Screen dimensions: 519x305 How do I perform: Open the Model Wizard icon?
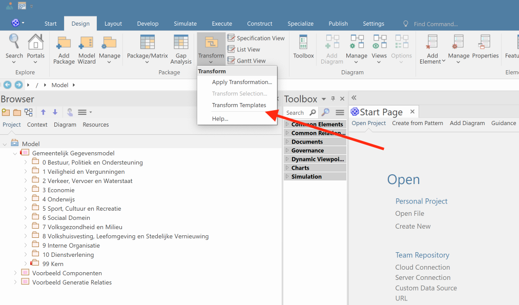click(x=87, y=44)
